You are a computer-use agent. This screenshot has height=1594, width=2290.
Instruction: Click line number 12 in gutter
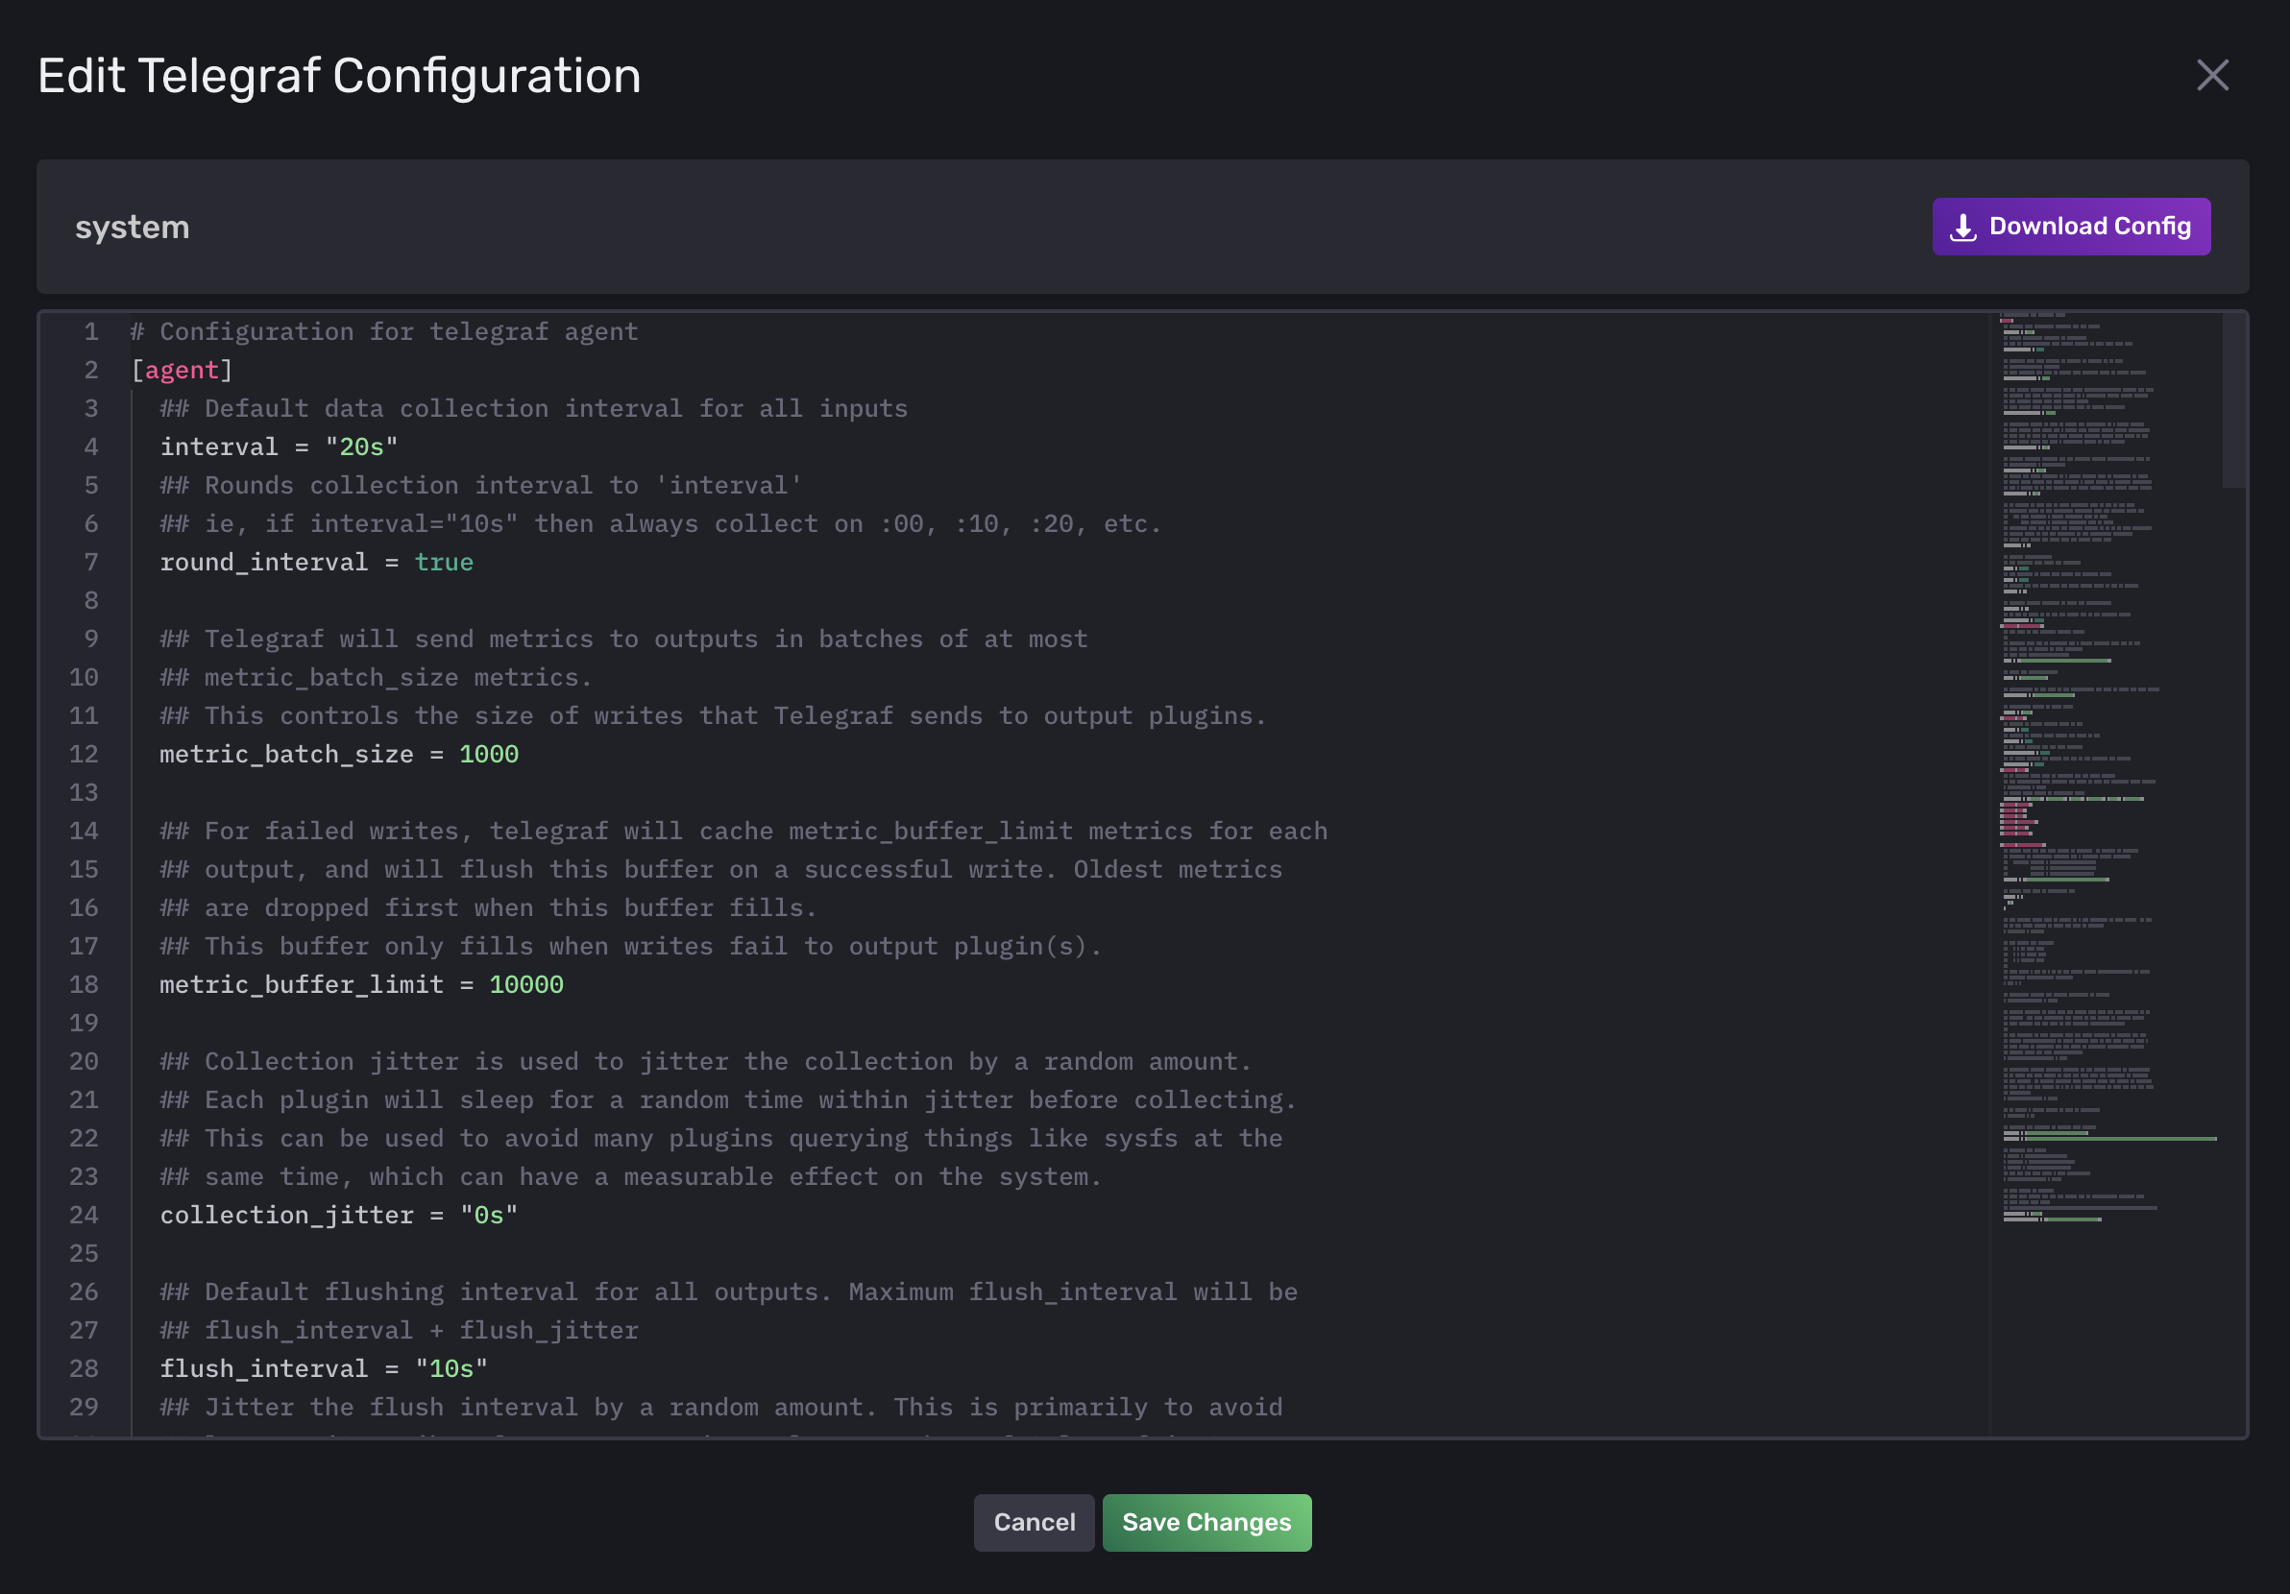point(84,754)
